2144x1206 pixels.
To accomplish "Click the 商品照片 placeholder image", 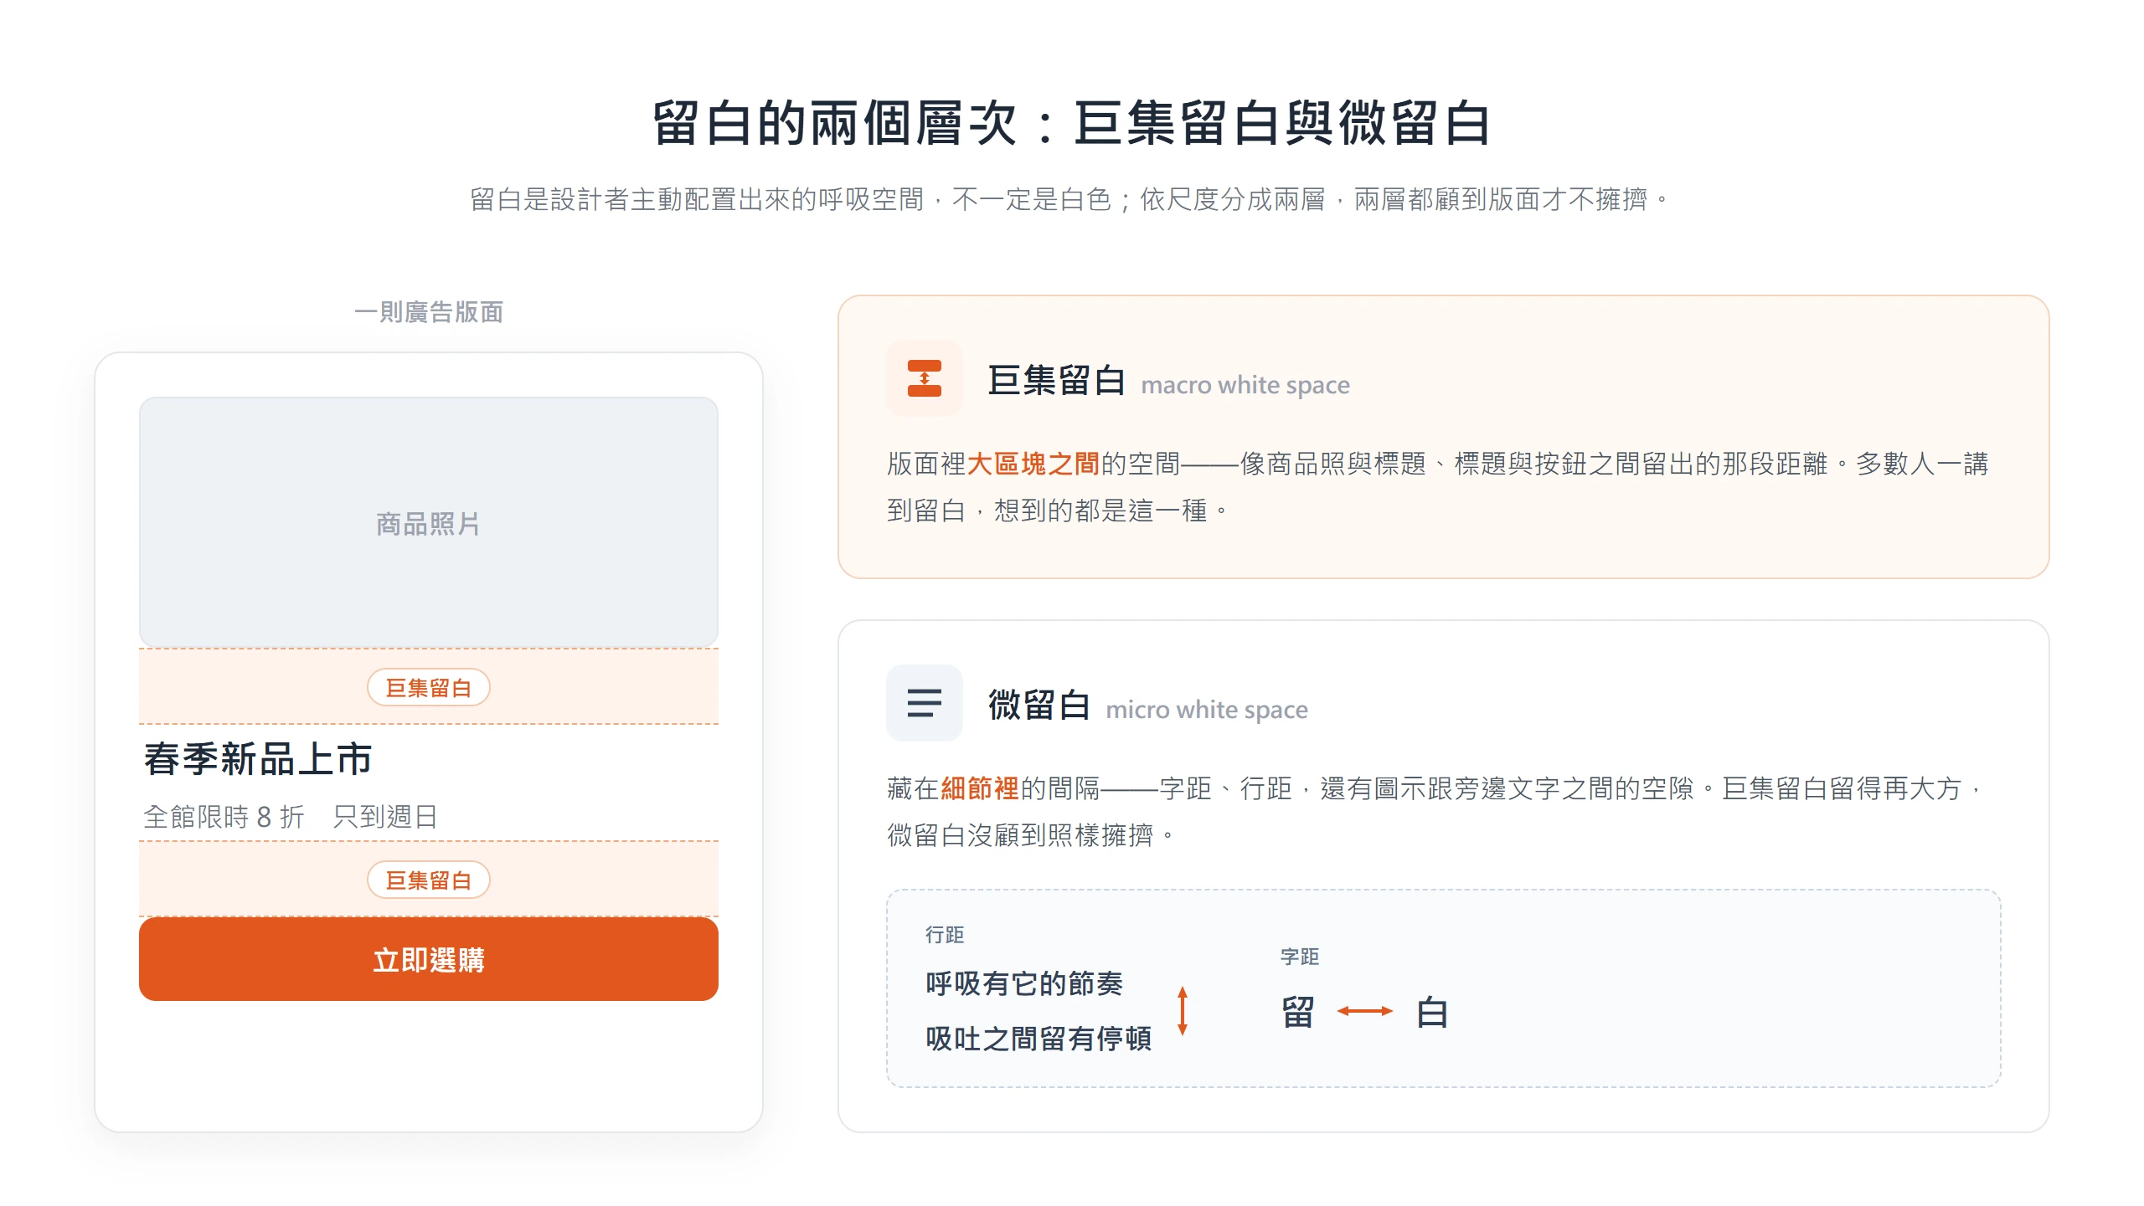I will click(x=429, y=522).
